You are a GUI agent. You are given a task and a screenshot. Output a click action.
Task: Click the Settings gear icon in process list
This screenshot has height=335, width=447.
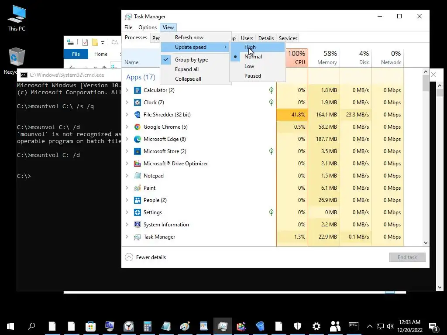(138, 212)
